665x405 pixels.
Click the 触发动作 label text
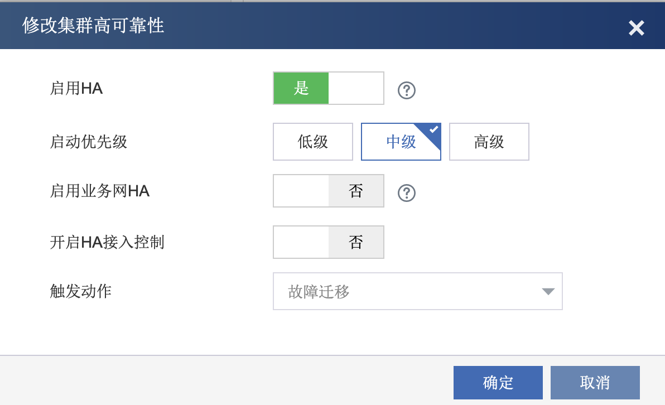coord(81,291)
